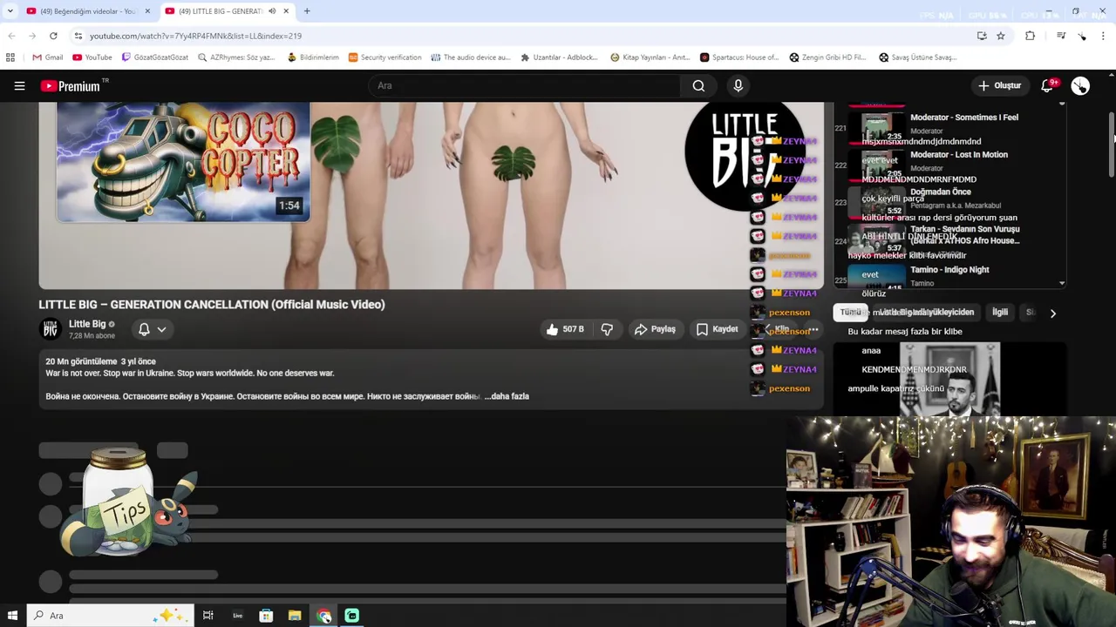Image resolution: width=1116 pixels, height=627 pixels.
Task: Open media control icon in toolbar
Action: point(1061,36)
